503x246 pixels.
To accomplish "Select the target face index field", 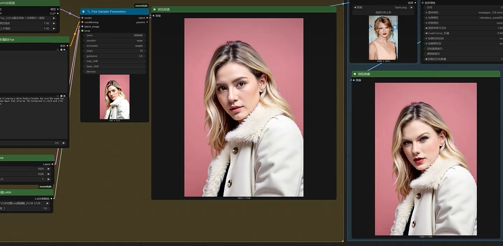I will click(464, 49).
